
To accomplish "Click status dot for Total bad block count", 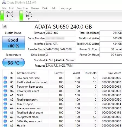I will tap(5, 112).
